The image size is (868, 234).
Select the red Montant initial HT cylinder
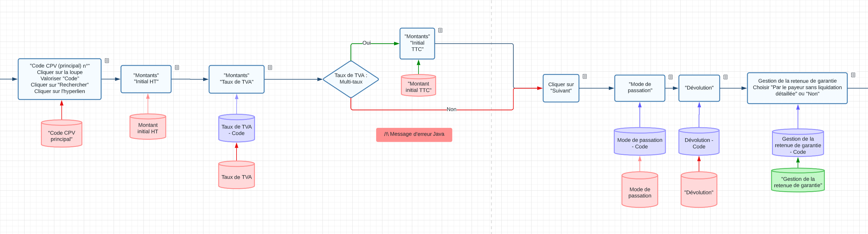tap(148, 128)
